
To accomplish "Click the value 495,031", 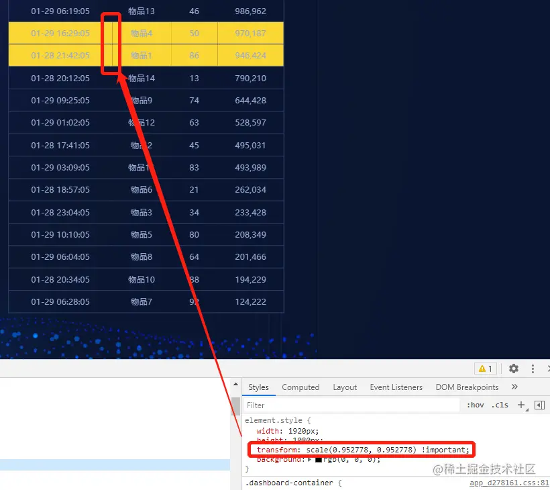I will 250,145.
